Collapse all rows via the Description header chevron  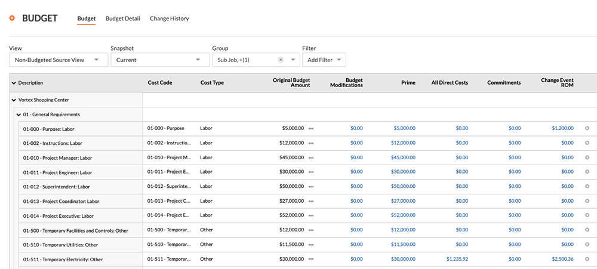pos(14,83)
